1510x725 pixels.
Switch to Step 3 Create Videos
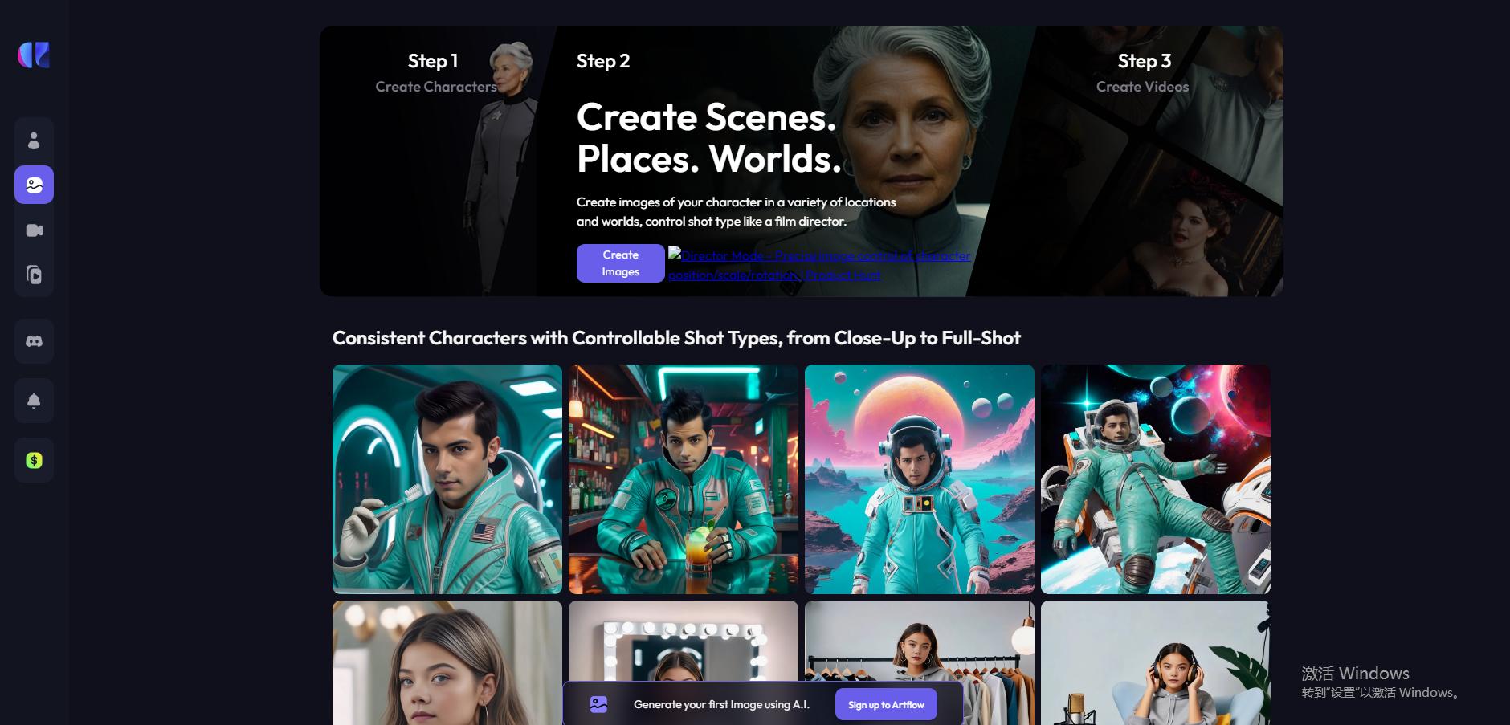(1143, 72)
